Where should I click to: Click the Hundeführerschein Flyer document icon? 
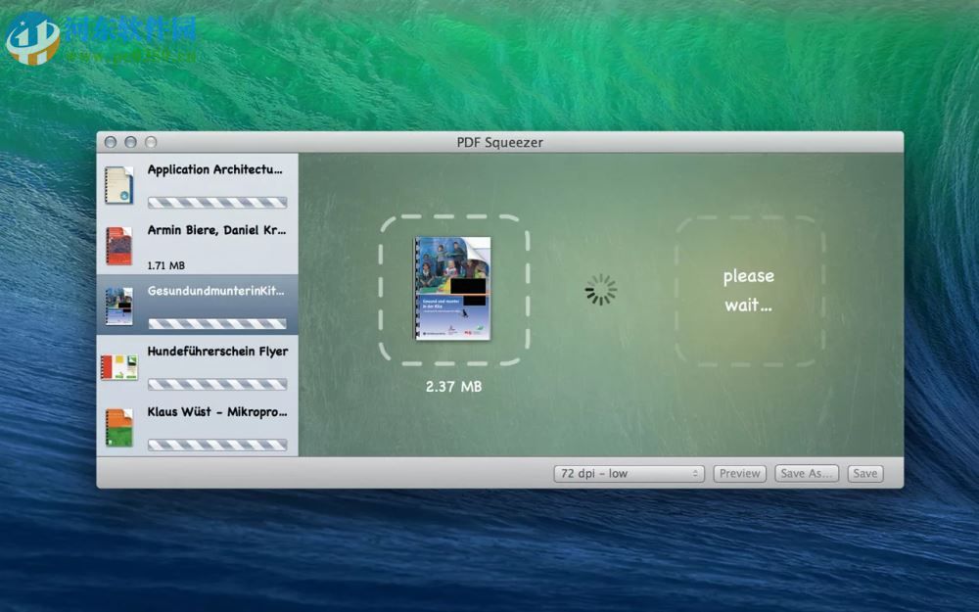(x=119, y=363)
